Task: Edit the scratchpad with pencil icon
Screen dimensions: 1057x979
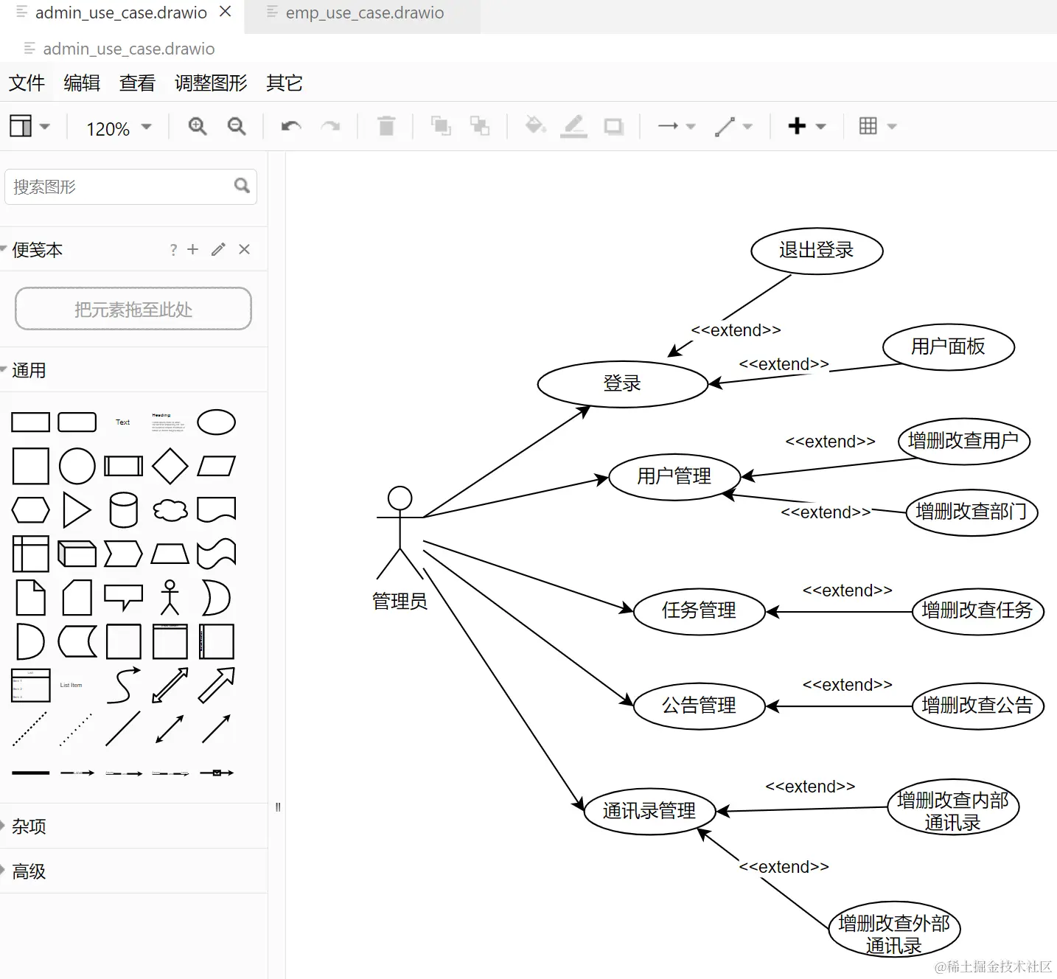Action: (x=218, y=249)
